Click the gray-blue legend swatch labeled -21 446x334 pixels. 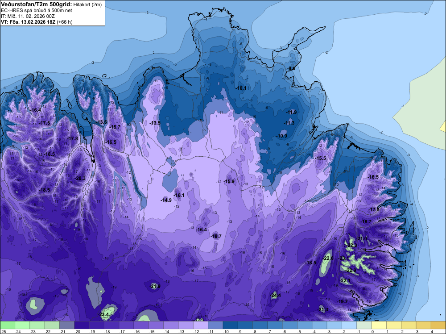coord(67,325)
